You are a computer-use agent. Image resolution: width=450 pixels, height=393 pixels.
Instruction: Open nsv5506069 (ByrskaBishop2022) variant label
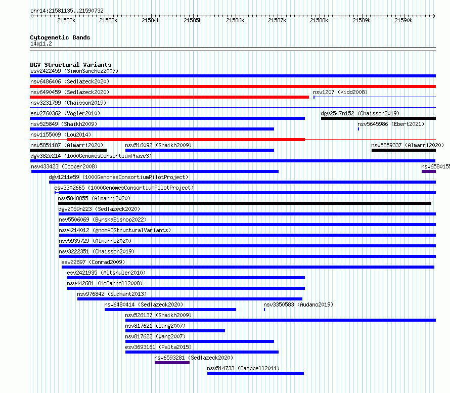[103, 220]
